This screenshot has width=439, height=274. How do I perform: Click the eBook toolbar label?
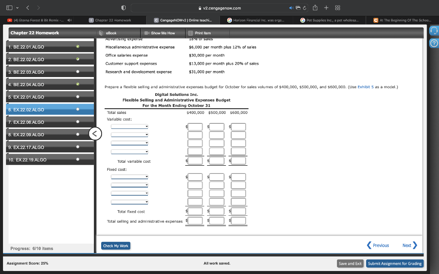[x=111, y=33]
